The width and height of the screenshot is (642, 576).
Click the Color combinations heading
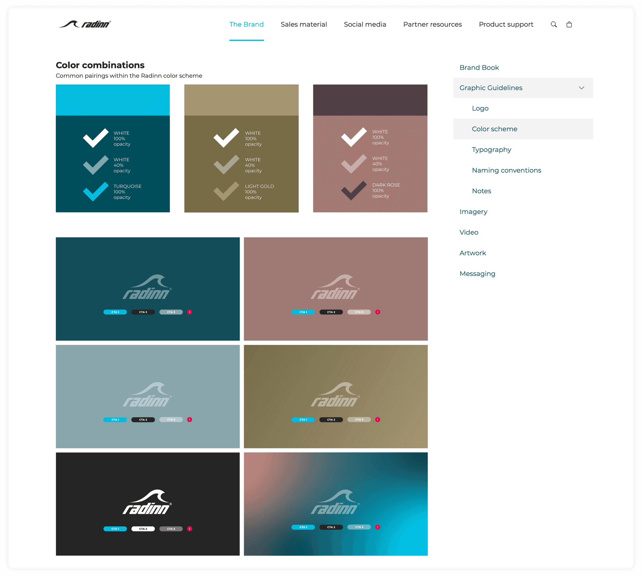pyautogui.click(x=100, y=65)
